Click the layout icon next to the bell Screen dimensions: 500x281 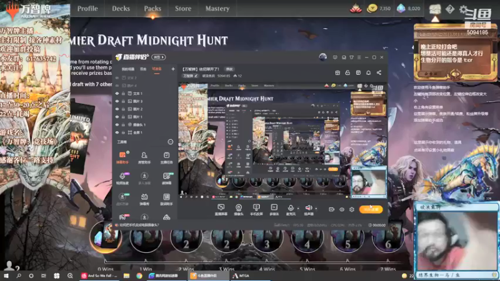(x=358, y=72)
